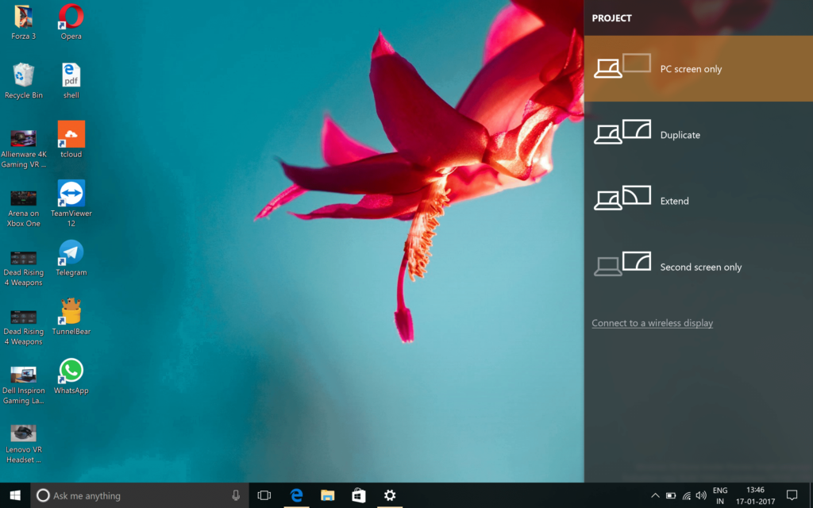The image size is (813, 508).
Task: Choose the PC screen only projection mode
Action: click(x=699, y=68)
